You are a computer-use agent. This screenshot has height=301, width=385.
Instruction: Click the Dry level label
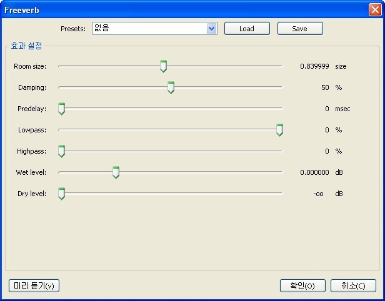tap(32, 194)
